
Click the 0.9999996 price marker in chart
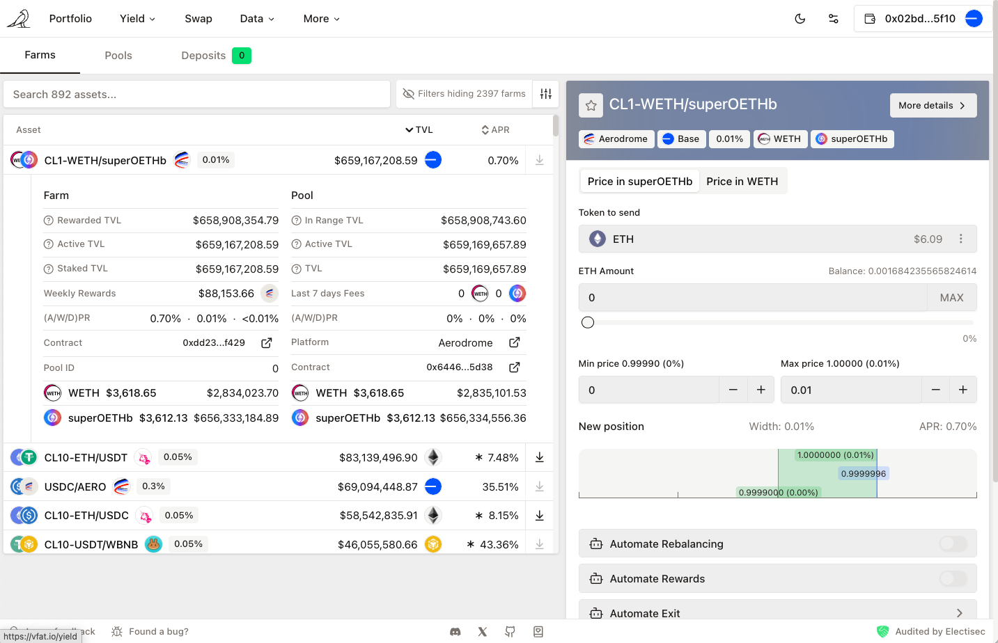pos(864,474)
